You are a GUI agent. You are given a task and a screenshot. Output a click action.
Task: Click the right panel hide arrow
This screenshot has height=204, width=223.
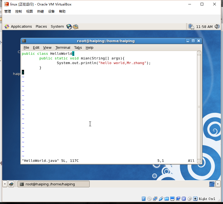[218, 184]
